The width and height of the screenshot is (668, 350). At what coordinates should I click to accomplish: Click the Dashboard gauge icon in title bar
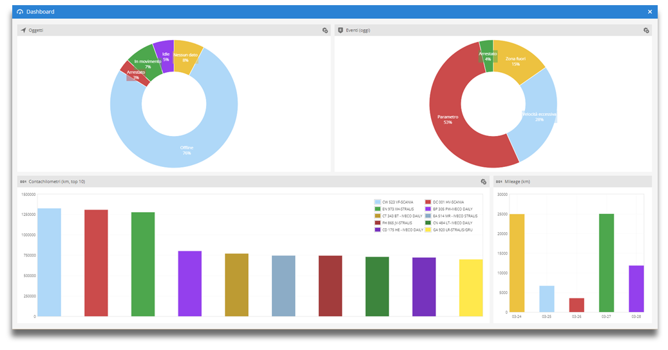tap(20, 12)
